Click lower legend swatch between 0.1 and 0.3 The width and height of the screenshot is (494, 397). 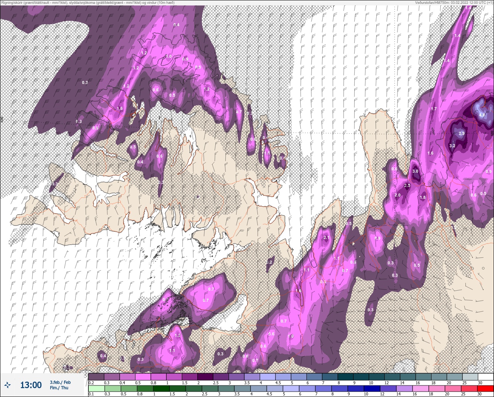(96, 388)
